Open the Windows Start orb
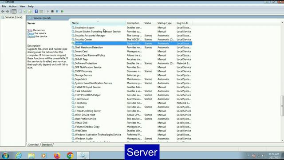The height and width of the screenshot is (160, 284). [5, 156]
